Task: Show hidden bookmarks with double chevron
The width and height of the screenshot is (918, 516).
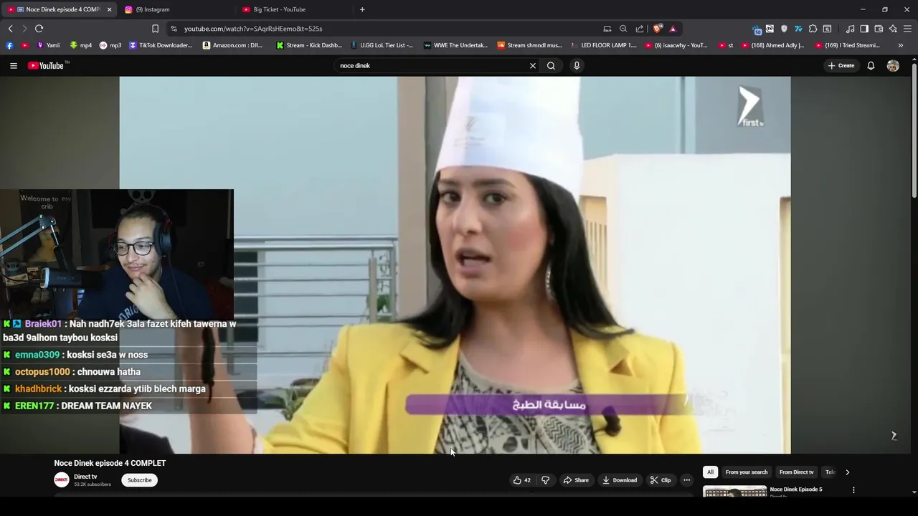Action: [x=900, y=45]
